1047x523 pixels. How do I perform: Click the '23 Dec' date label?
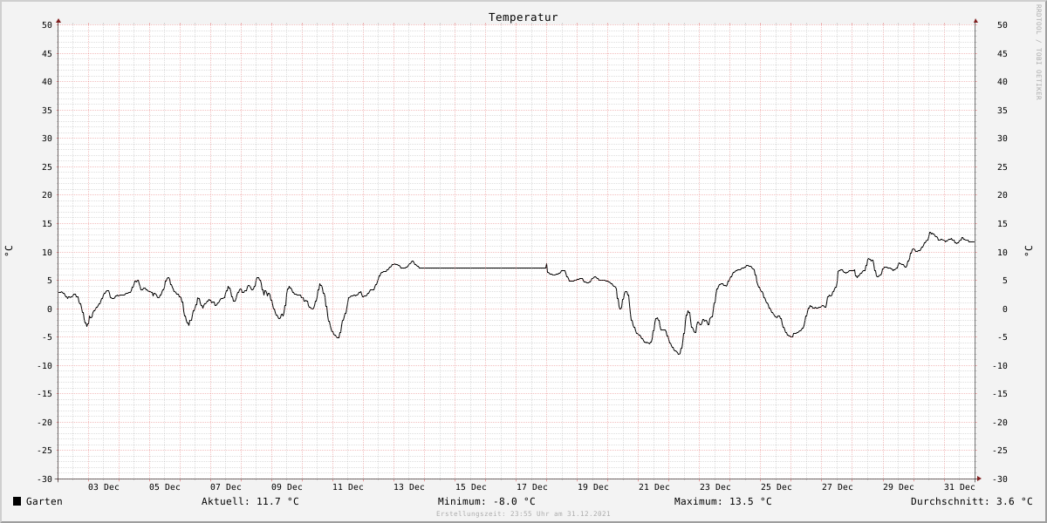coord(715,487)
